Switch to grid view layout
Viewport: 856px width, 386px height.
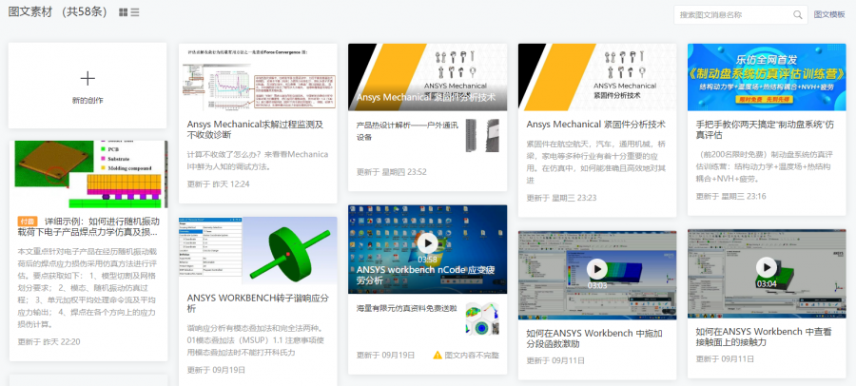pyautogui.click(x=124, y=13)
